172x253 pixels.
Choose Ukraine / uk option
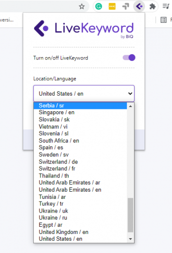coord(80,211)
